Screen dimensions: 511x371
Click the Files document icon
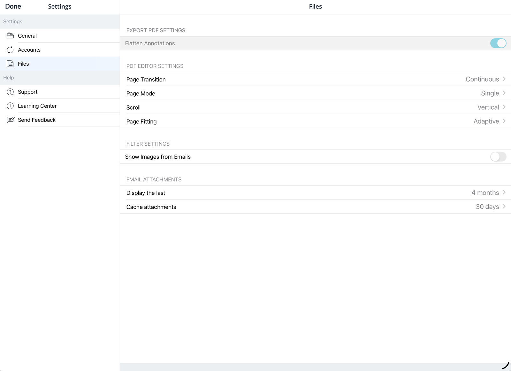point(10,64)
